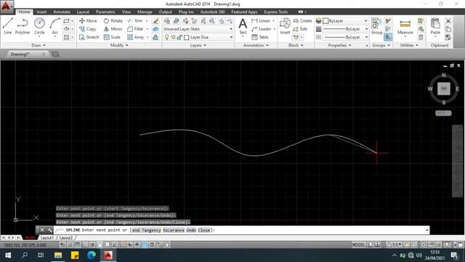Click TOP face of ViewCube
This screenshot has height=262, width=465.
(444, 89)
